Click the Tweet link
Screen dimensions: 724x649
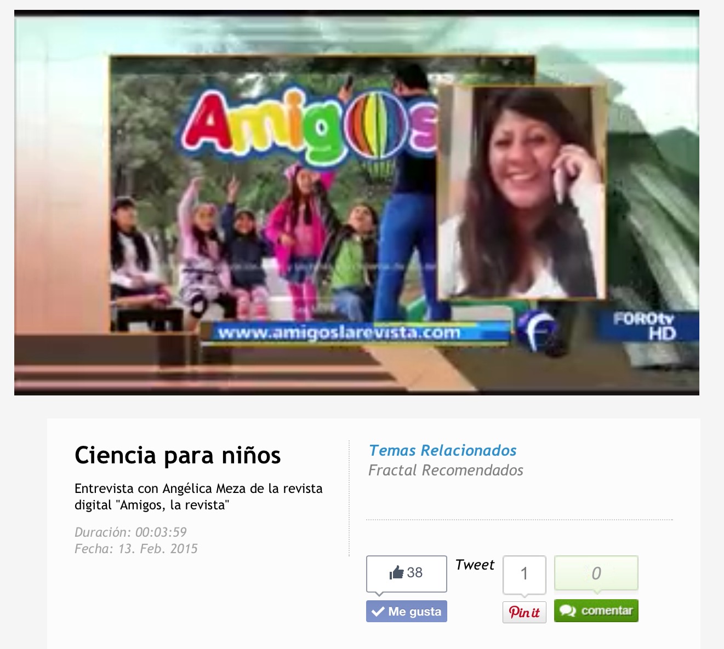click(x=475, y=565)
